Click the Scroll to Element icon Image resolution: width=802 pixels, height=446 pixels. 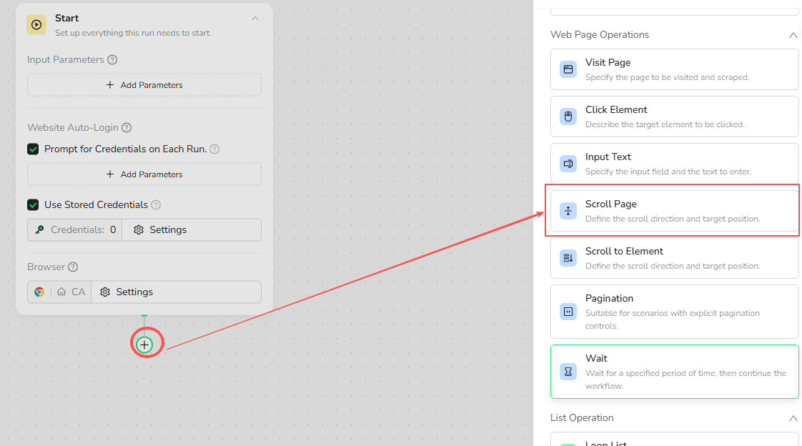(x=568, y=258)
